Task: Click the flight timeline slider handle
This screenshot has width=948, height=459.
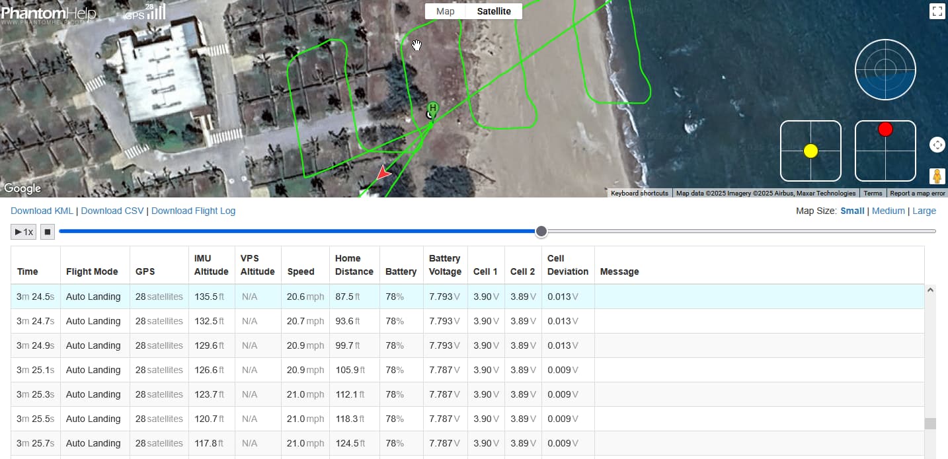Action: tap(541, 231)
